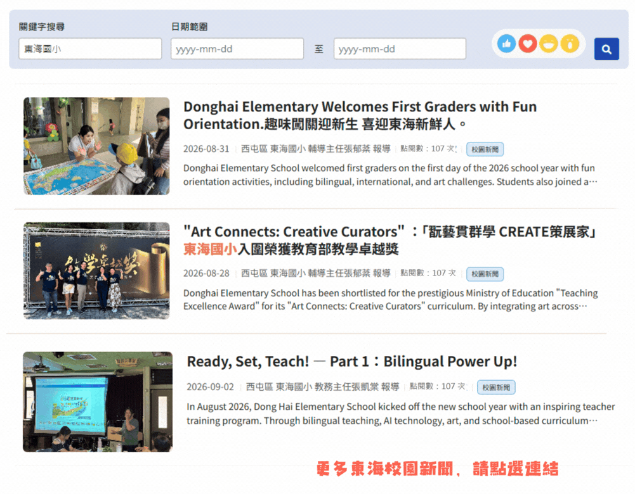This screenshot has width=635, height=494.
Task: Select the start date yyyy-mm-dd field
Action: (237, 49)
